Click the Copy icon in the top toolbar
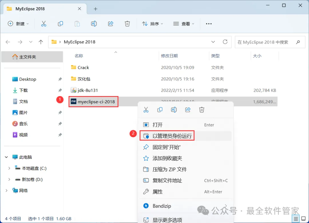309x223 pixels. pos(60,24)
